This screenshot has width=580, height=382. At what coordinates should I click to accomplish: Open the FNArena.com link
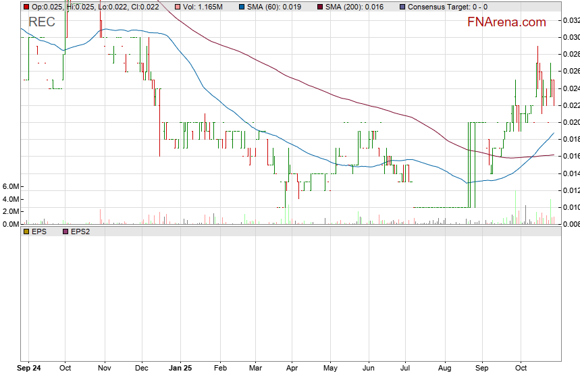click(506, 22)
